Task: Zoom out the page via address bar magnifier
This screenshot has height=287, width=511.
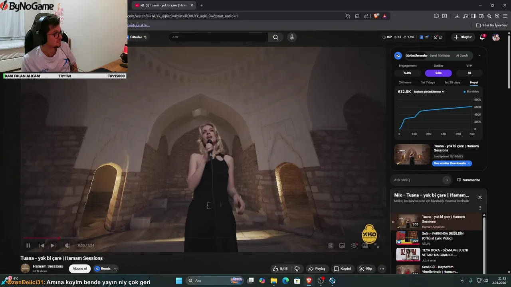Action: 348,16
